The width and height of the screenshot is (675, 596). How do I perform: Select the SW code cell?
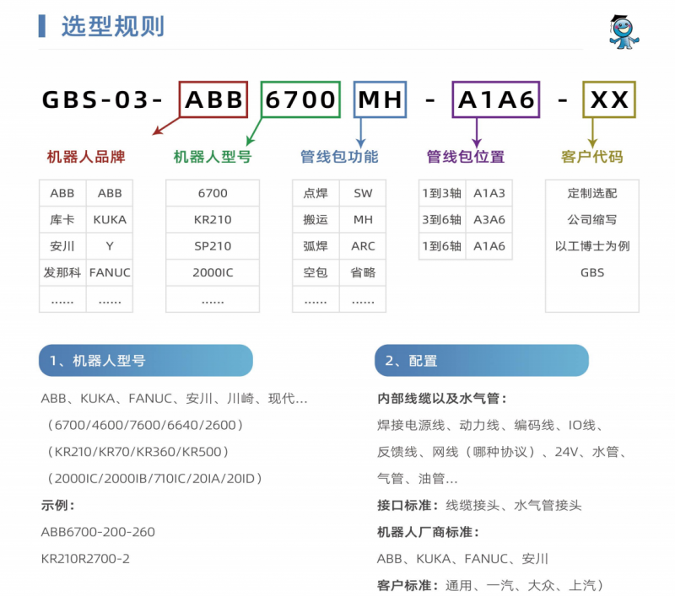pos(363,193)
